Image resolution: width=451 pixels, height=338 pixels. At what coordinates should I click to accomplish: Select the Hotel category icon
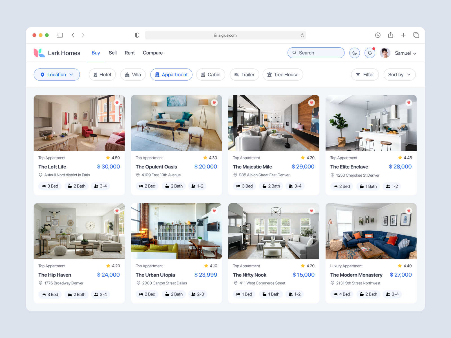click(x=95, y=74)
